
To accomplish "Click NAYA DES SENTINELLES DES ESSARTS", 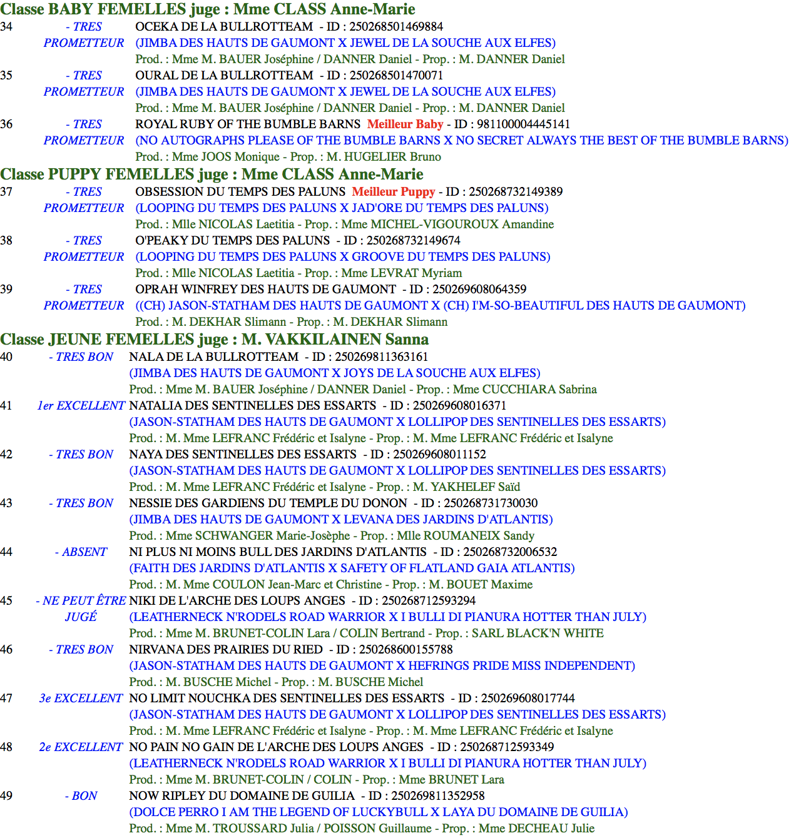I will pos(243,454).
